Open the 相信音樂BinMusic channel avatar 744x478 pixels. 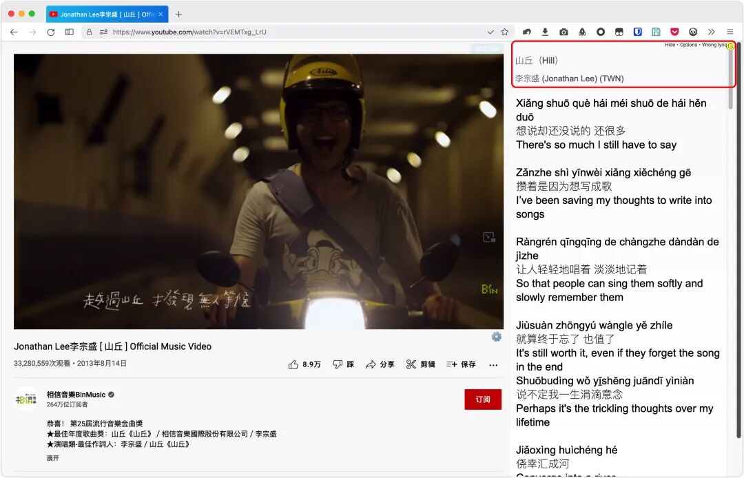click(x=26, y=399)
